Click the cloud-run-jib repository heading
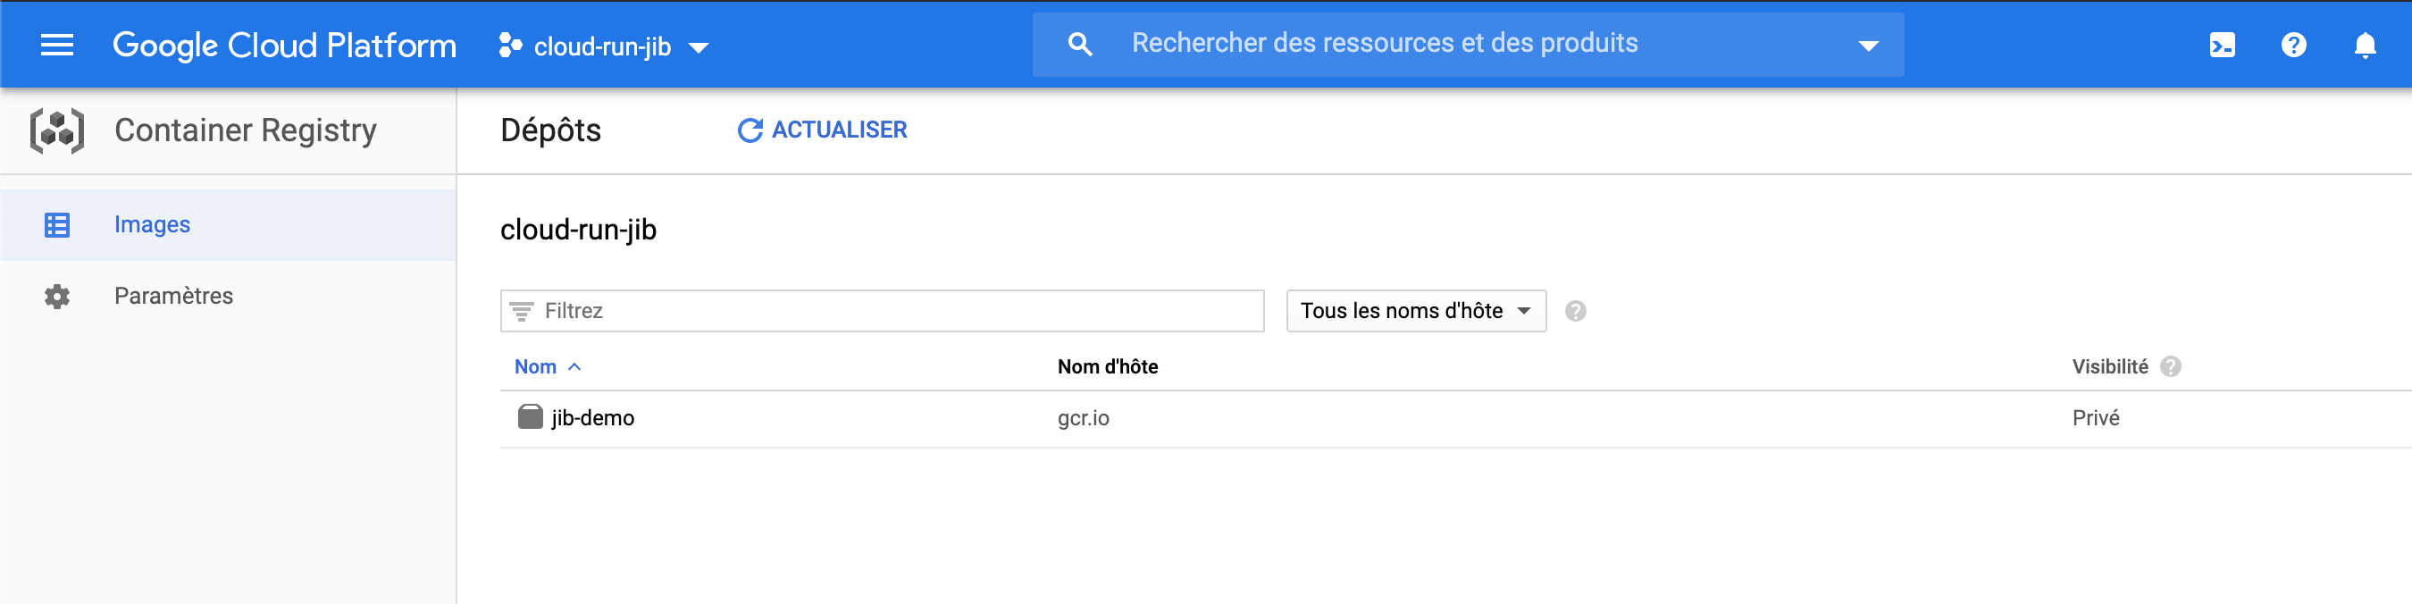Screen dimensions: 2412x604 pos(578,230)
